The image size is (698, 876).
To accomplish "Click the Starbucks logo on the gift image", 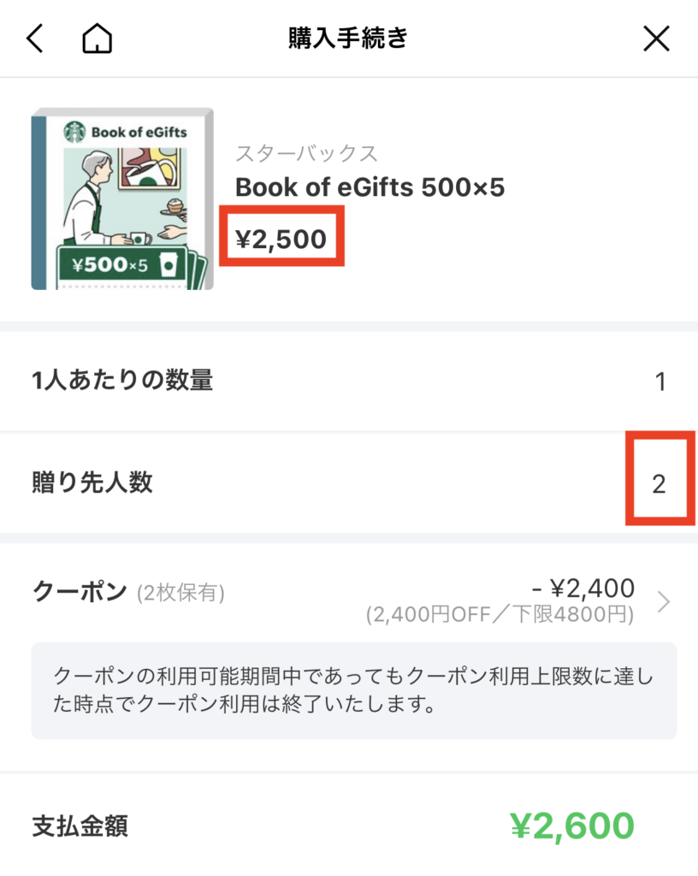I will [x=74, y=133].
